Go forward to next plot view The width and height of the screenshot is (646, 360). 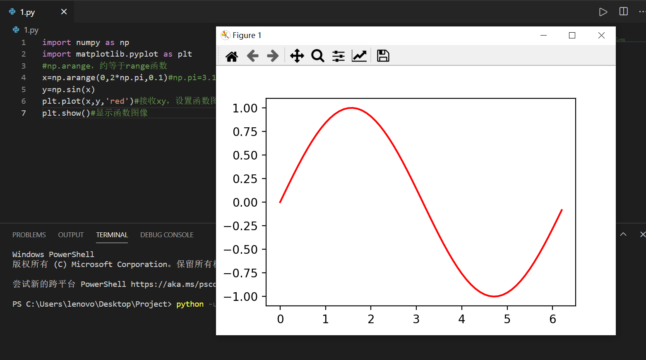click(x=273, y=56)
